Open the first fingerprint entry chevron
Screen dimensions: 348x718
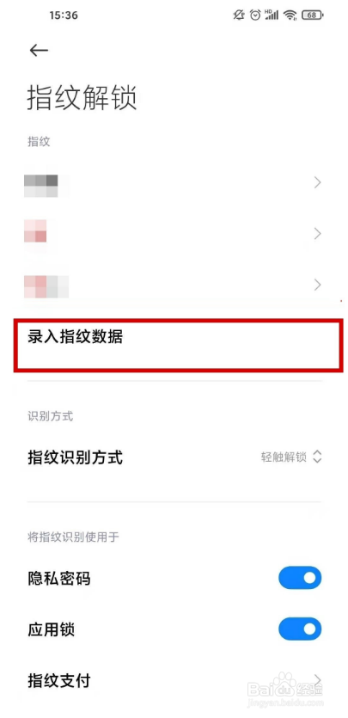coord(317,182)
